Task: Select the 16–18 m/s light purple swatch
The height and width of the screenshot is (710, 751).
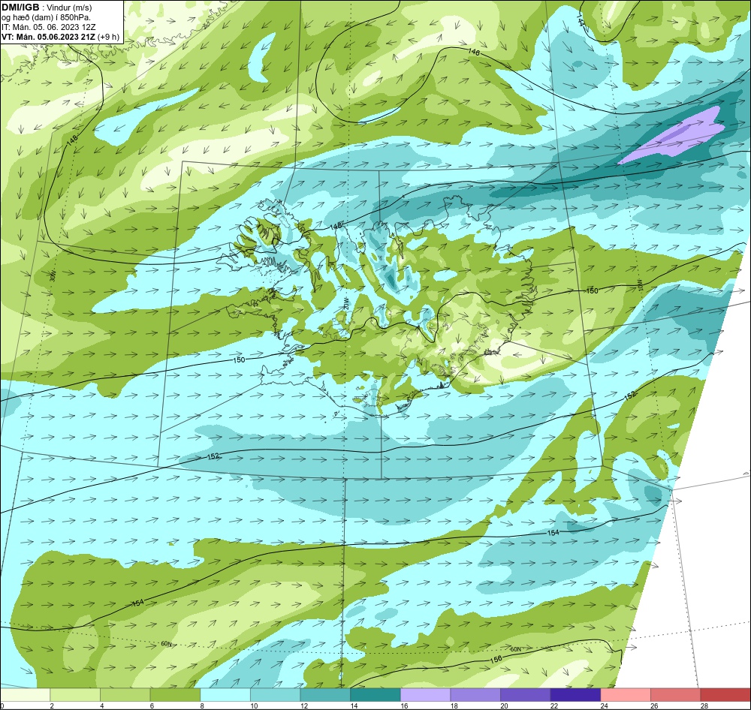Action: point(425,694)
